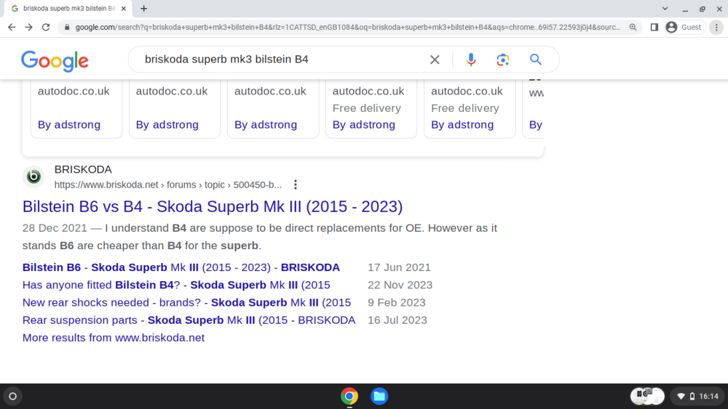728x409 pixels.
Task: Restore down the Chrome window
Action: 702,8
